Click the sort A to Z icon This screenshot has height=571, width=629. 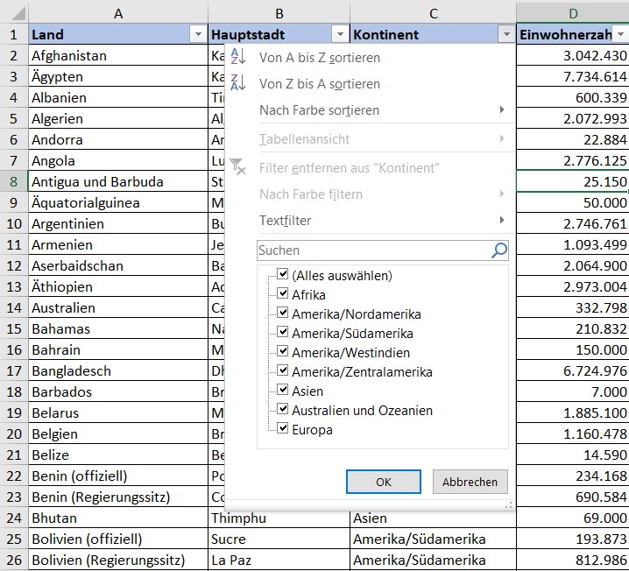pos(237,58)
